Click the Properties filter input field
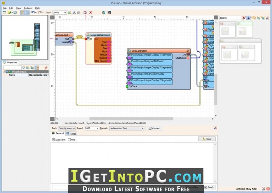Viewport: 272px width, 193px height. coord(12,68)
